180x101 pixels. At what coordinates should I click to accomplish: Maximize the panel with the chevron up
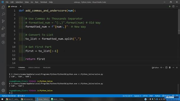(173, 68)
